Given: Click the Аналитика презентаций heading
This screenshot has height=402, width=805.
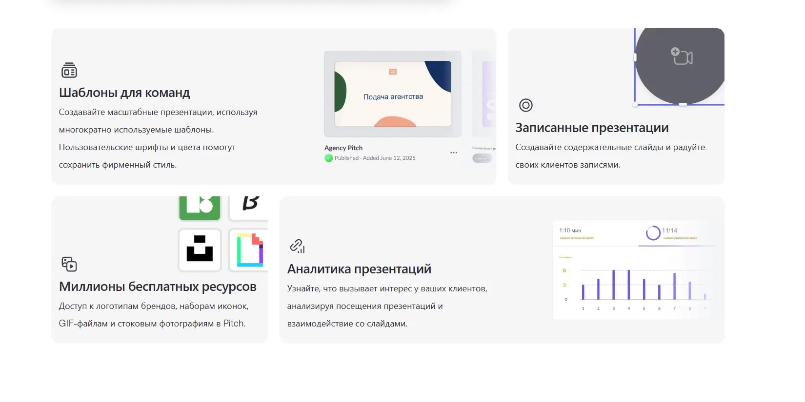Looking at the screenshot, I should pos(359,269).
